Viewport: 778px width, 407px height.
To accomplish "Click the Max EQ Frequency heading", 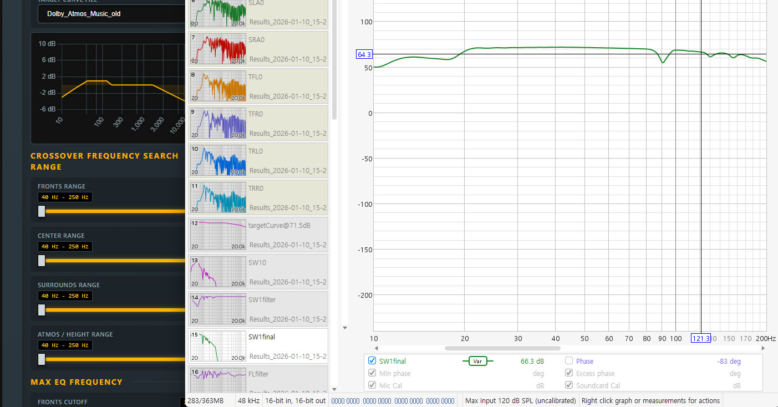I will 77,382.
